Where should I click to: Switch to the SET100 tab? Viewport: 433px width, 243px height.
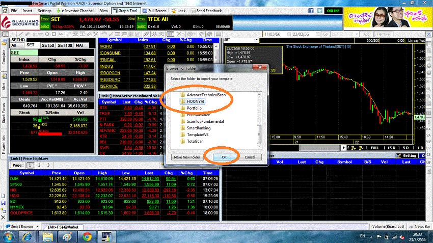pyautogui.click(x=65, y=45)
